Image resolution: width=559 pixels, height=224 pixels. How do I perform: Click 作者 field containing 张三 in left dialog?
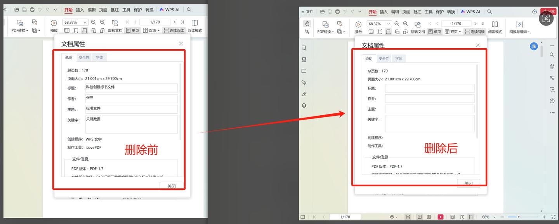pos(131,99)
